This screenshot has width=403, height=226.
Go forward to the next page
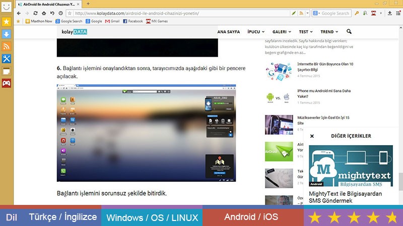pos(27,14)
